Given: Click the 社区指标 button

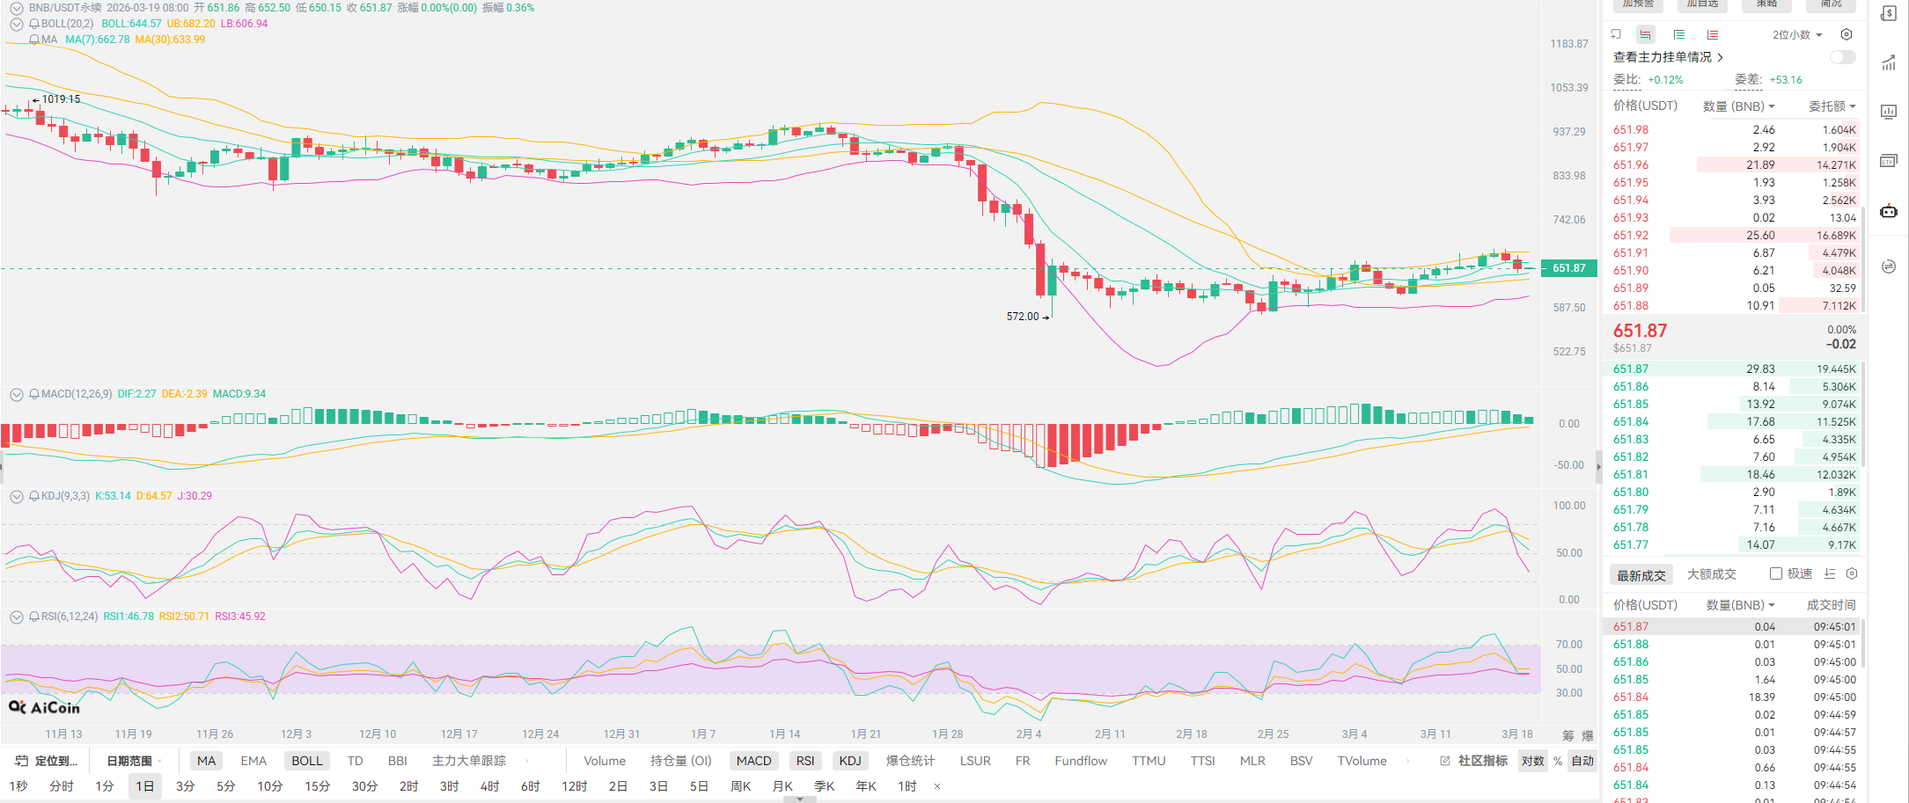Looking at the screenshot, I should 1474,761.
